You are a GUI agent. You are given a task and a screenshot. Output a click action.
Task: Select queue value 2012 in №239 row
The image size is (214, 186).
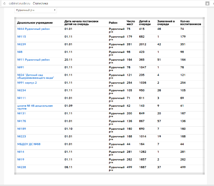click(143, 44)
